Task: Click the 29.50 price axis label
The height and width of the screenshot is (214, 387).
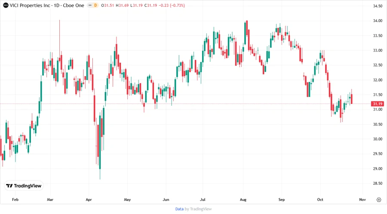Action: (x=378, y=154)
